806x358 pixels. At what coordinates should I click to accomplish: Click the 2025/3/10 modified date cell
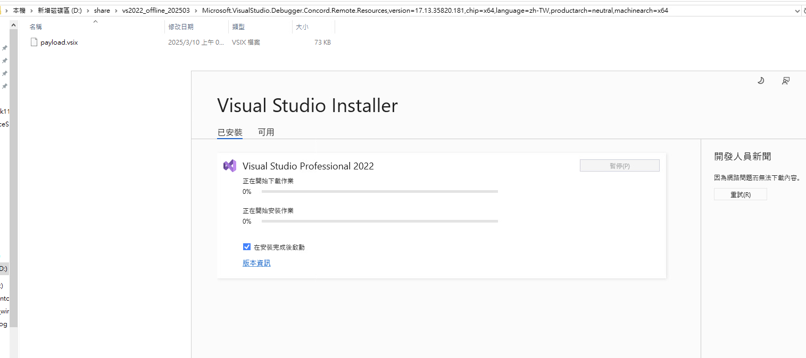(x=196, y=42)
